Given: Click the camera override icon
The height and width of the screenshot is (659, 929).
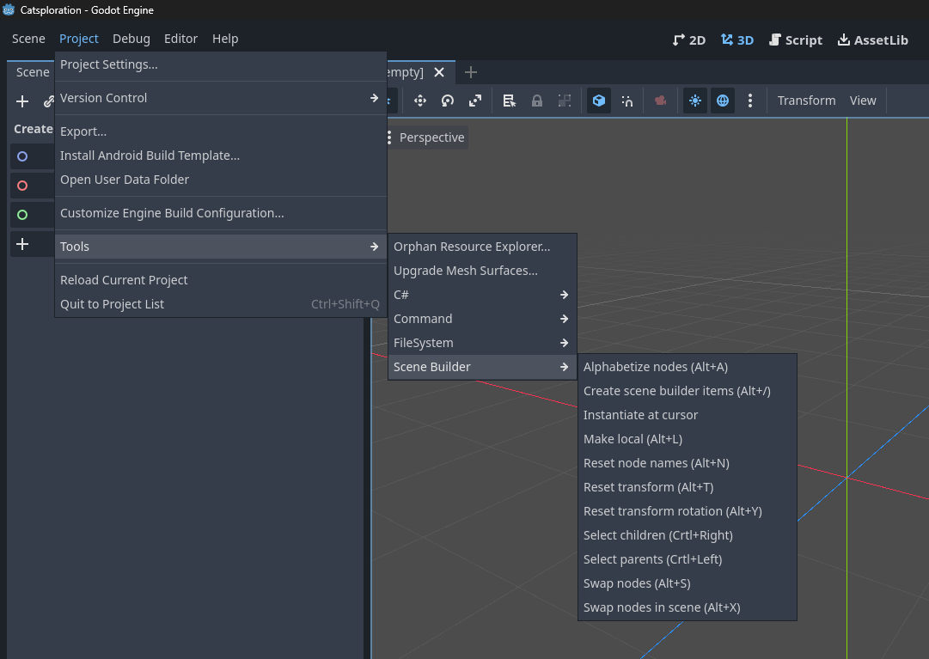Looking at the screenshot, I should click(661, 101).
